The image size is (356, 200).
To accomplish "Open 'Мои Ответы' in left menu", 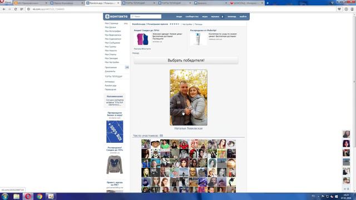I will [x=110, y=54].
